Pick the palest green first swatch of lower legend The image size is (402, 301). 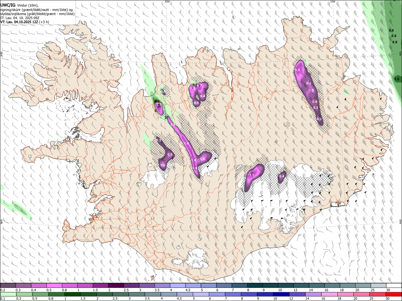tap(8, 294)
